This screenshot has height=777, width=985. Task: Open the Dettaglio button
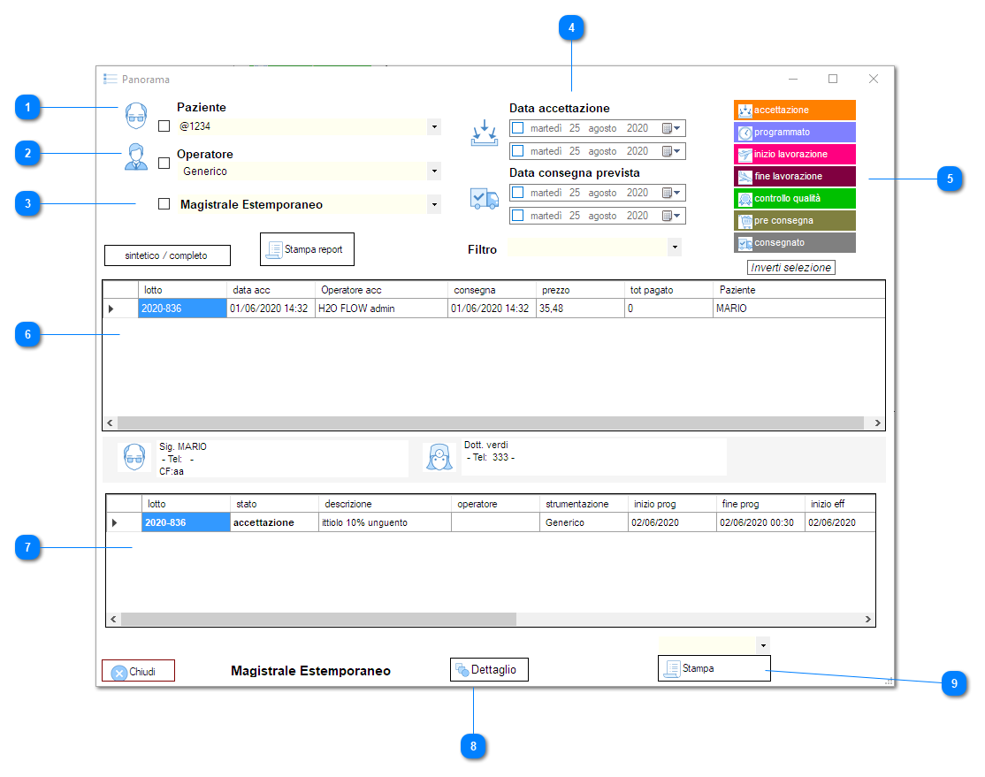(489, 669)
